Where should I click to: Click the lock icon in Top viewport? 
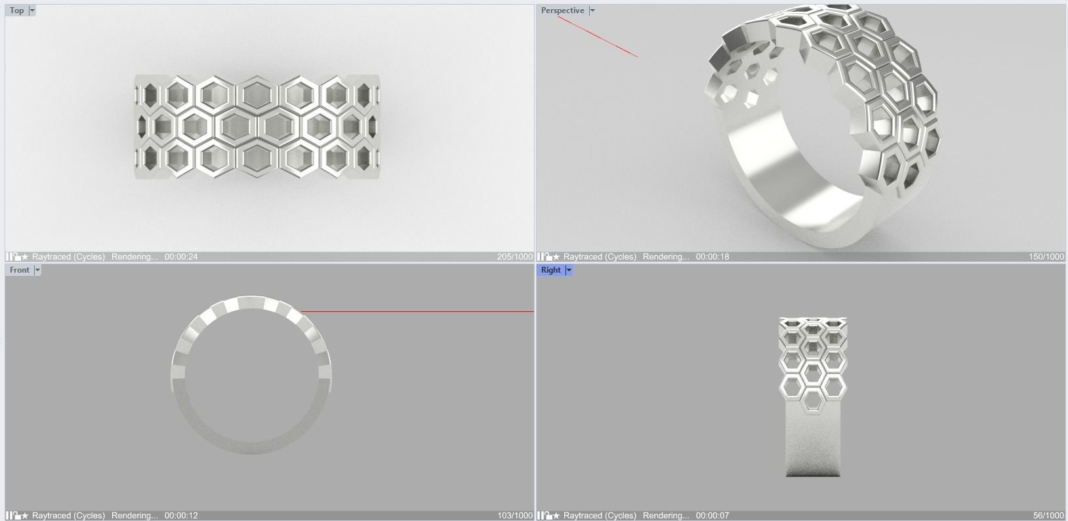(x=16, y=257)
